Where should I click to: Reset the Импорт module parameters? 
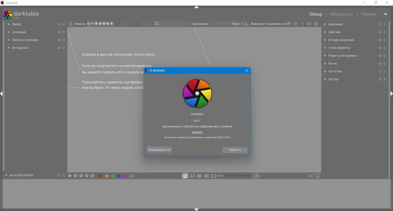click(59, 24)
